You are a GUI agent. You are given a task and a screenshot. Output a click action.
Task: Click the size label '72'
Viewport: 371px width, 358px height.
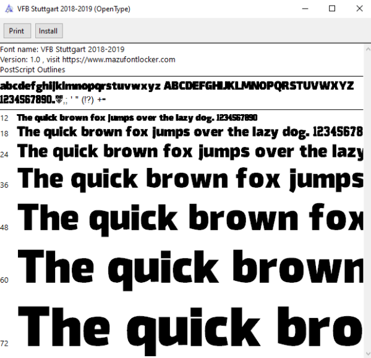coord(4,343)
